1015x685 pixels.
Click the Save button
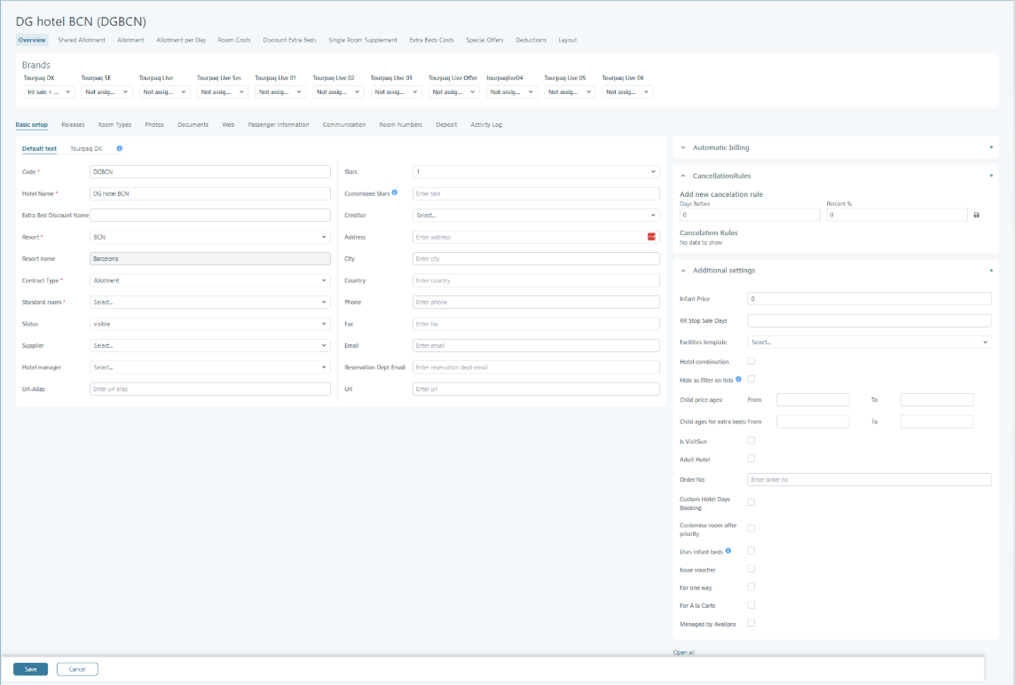[x=30, y=668]
